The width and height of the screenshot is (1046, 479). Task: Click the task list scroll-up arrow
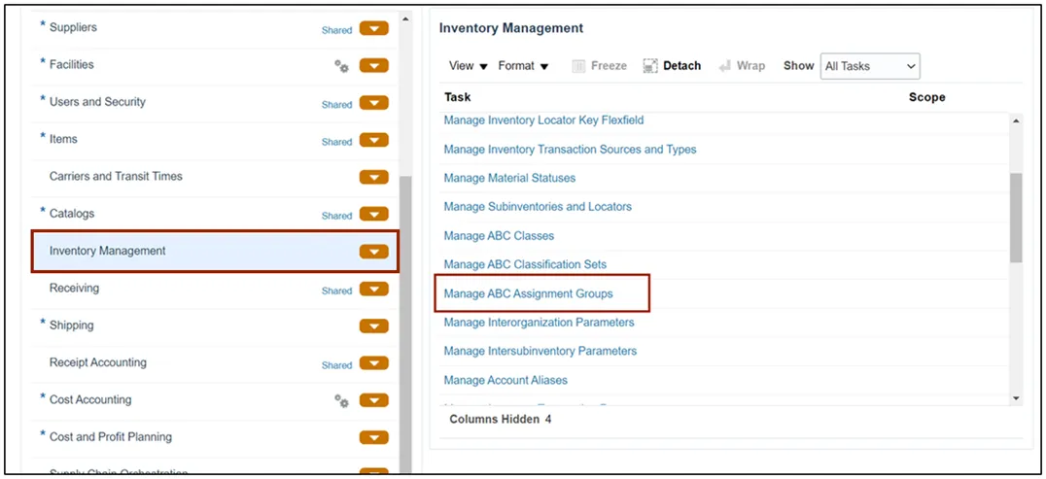(x=1016, y=121)
